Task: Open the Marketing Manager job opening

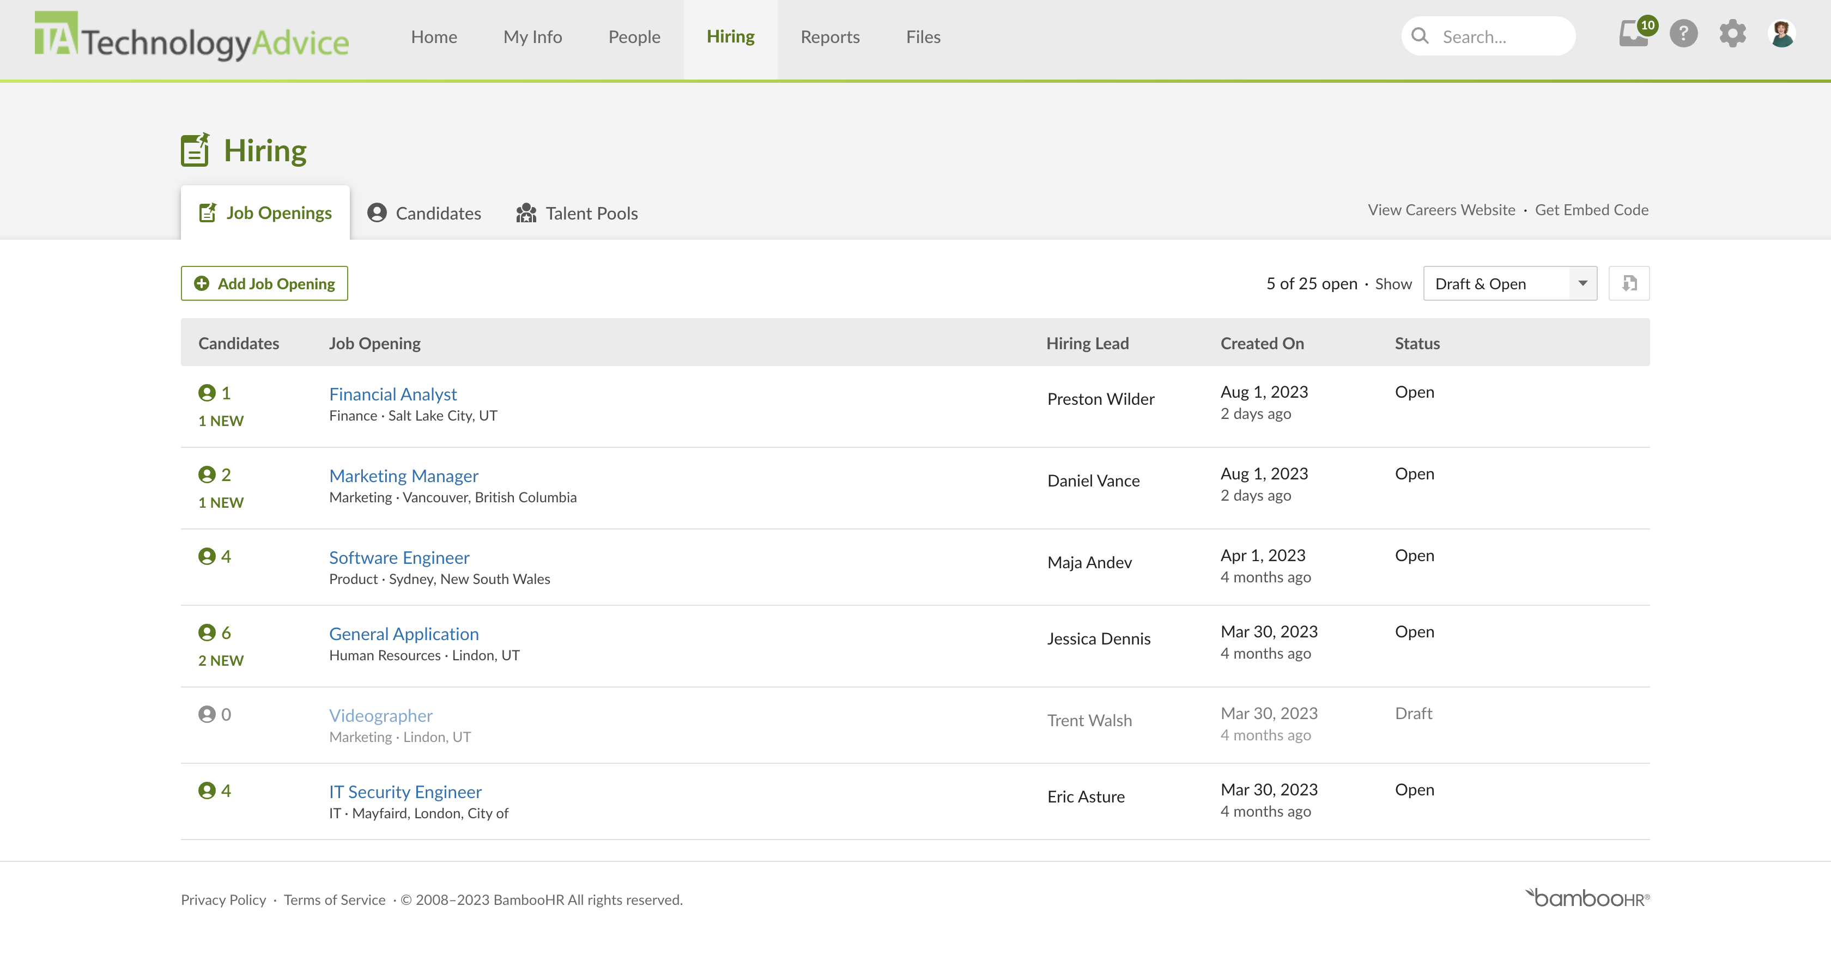Action: tap(404, 476)
